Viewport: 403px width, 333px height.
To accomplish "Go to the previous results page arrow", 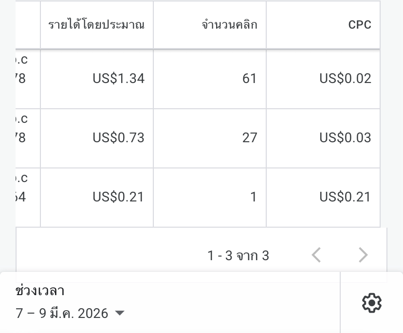I will pos(316,255).
